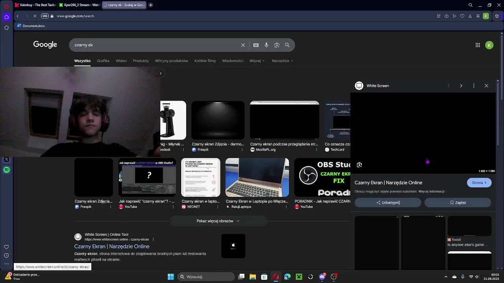Clear the search query with X
Viewport: 504px width, 283px height.
(243, 45)
